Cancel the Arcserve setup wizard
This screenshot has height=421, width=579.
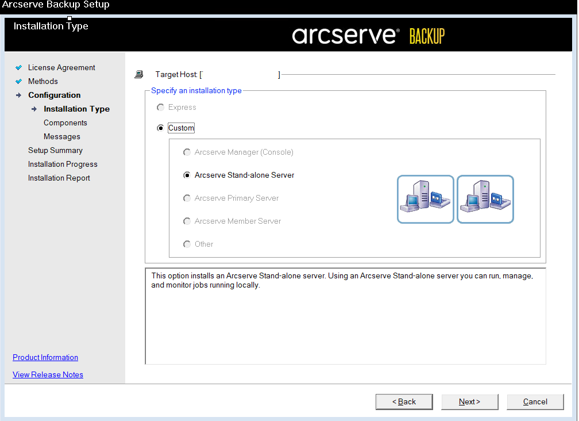pyautogui.click(x=535, y=401)
